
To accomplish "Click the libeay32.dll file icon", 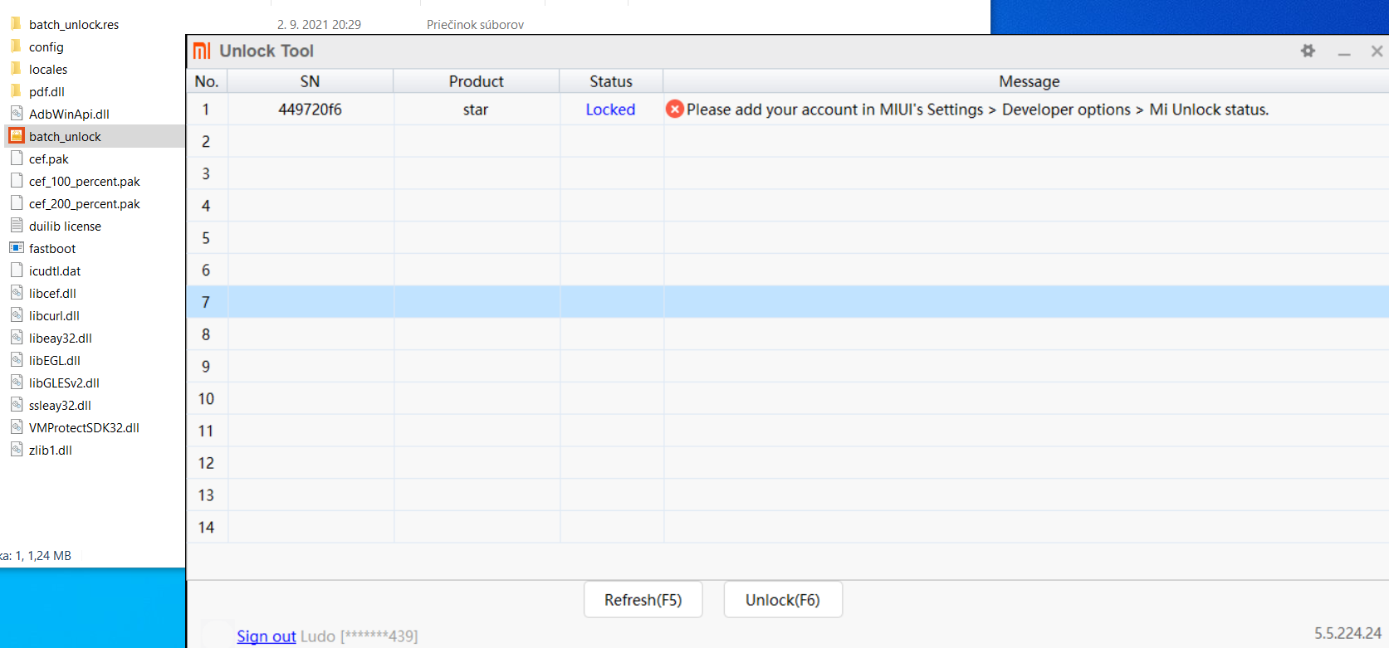I will (16, 338).
